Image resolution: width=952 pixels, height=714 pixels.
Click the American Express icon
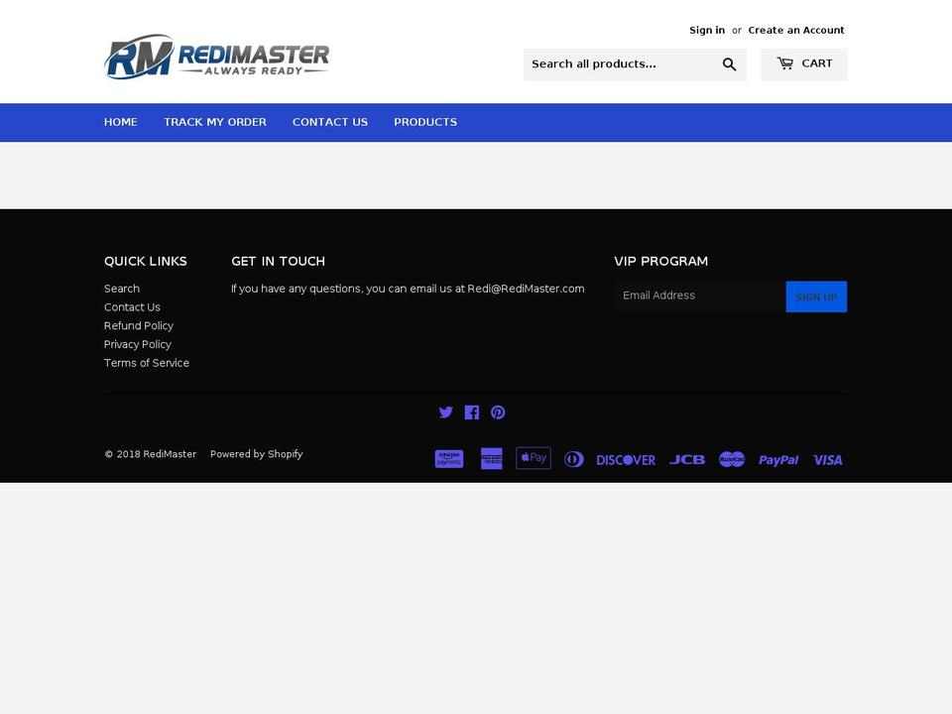(x=492, y=459)
